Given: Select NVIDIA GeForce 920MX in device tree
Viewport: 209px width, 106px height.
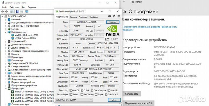Looking at the screenshot, I should [x=25, y=38].
